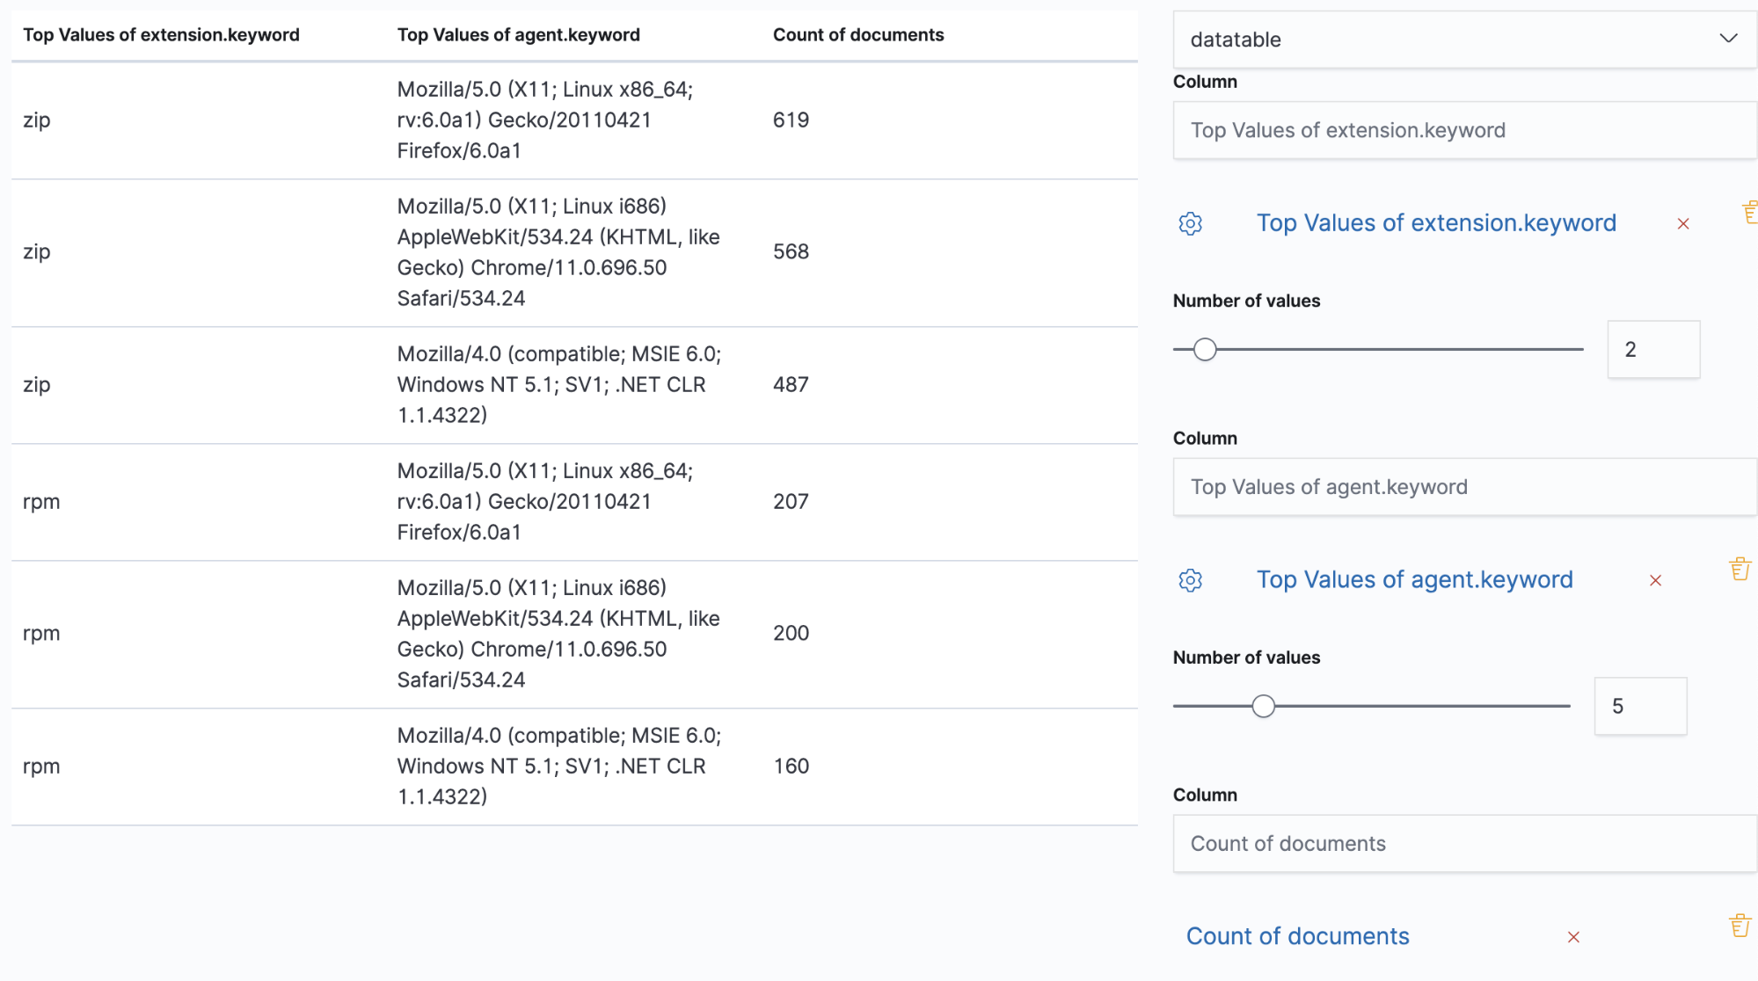Screen dimensions: 1758x981
Task: Click number of values field showing 5
Action: click(1640, 707)
